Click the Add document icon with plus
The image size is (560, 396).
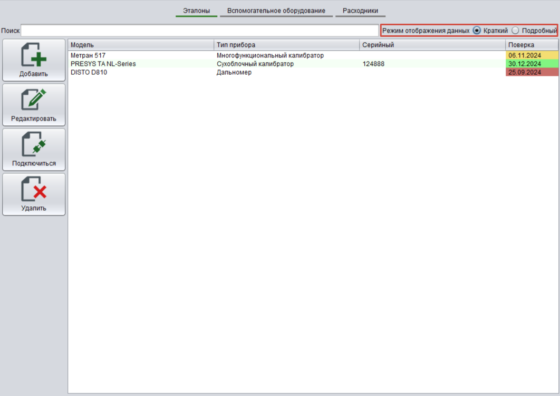pyautogui.click(x=34, y=55)
